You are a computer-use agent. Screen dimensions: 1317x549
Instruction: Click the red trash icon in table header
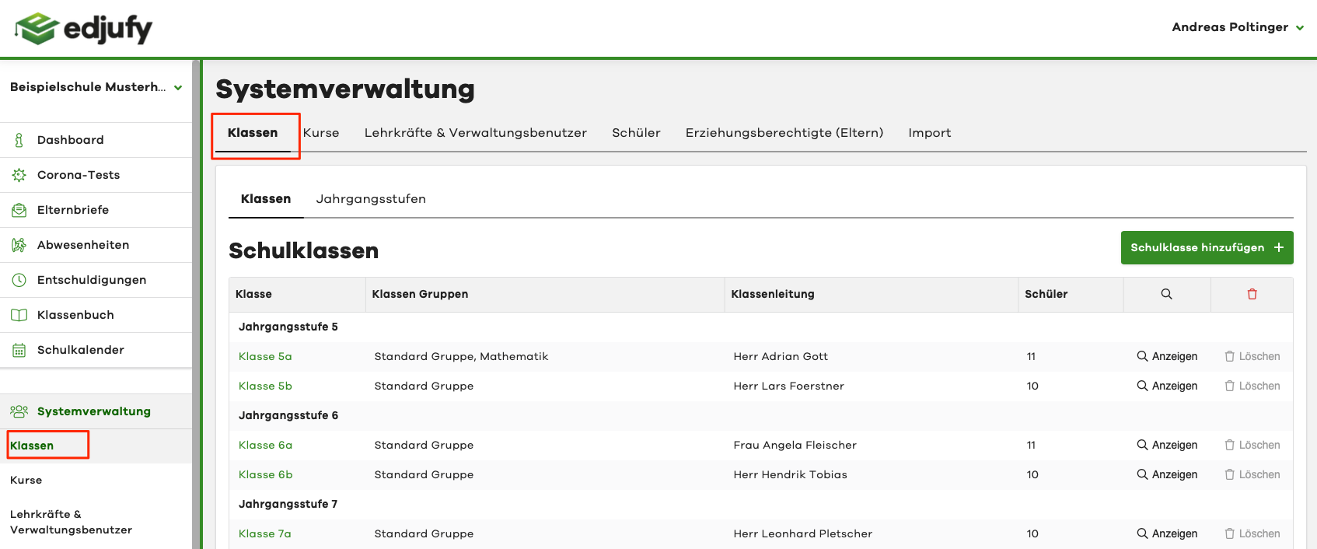pyautogui.click(x=1252, y=294)
